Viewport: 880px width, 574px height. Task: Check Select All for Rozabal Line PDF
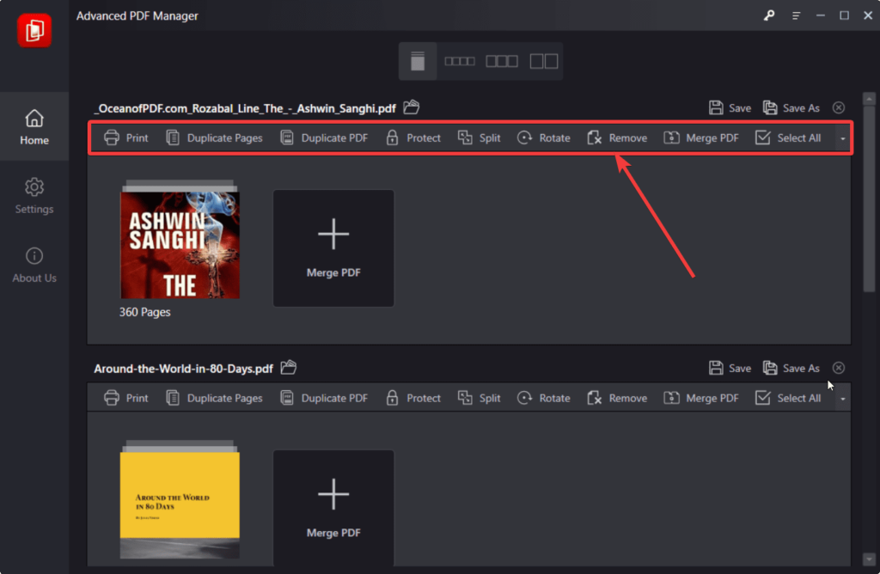point(788,138)
